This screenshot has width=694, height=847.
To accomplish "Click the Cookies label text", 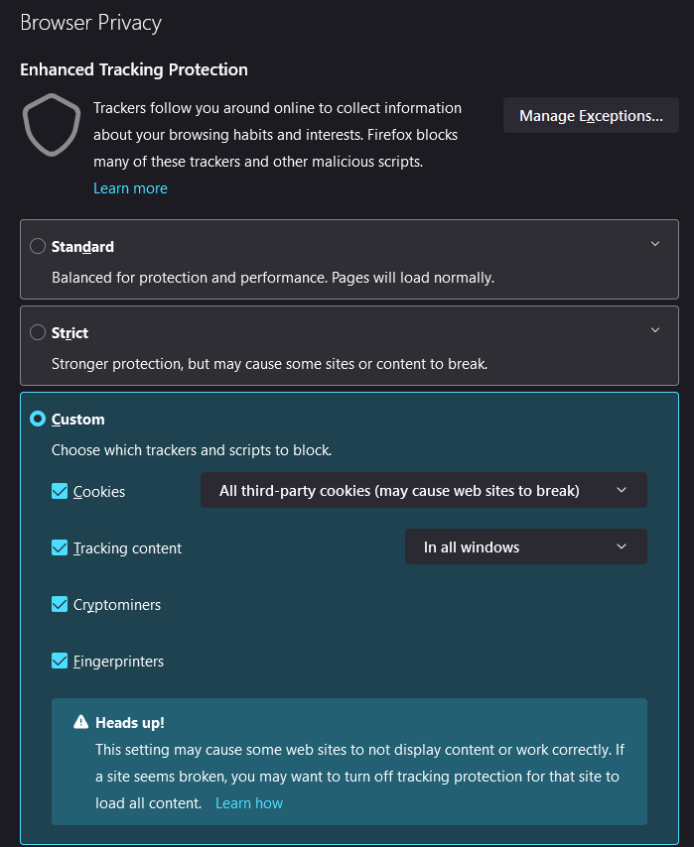I will tap(99, 492).
